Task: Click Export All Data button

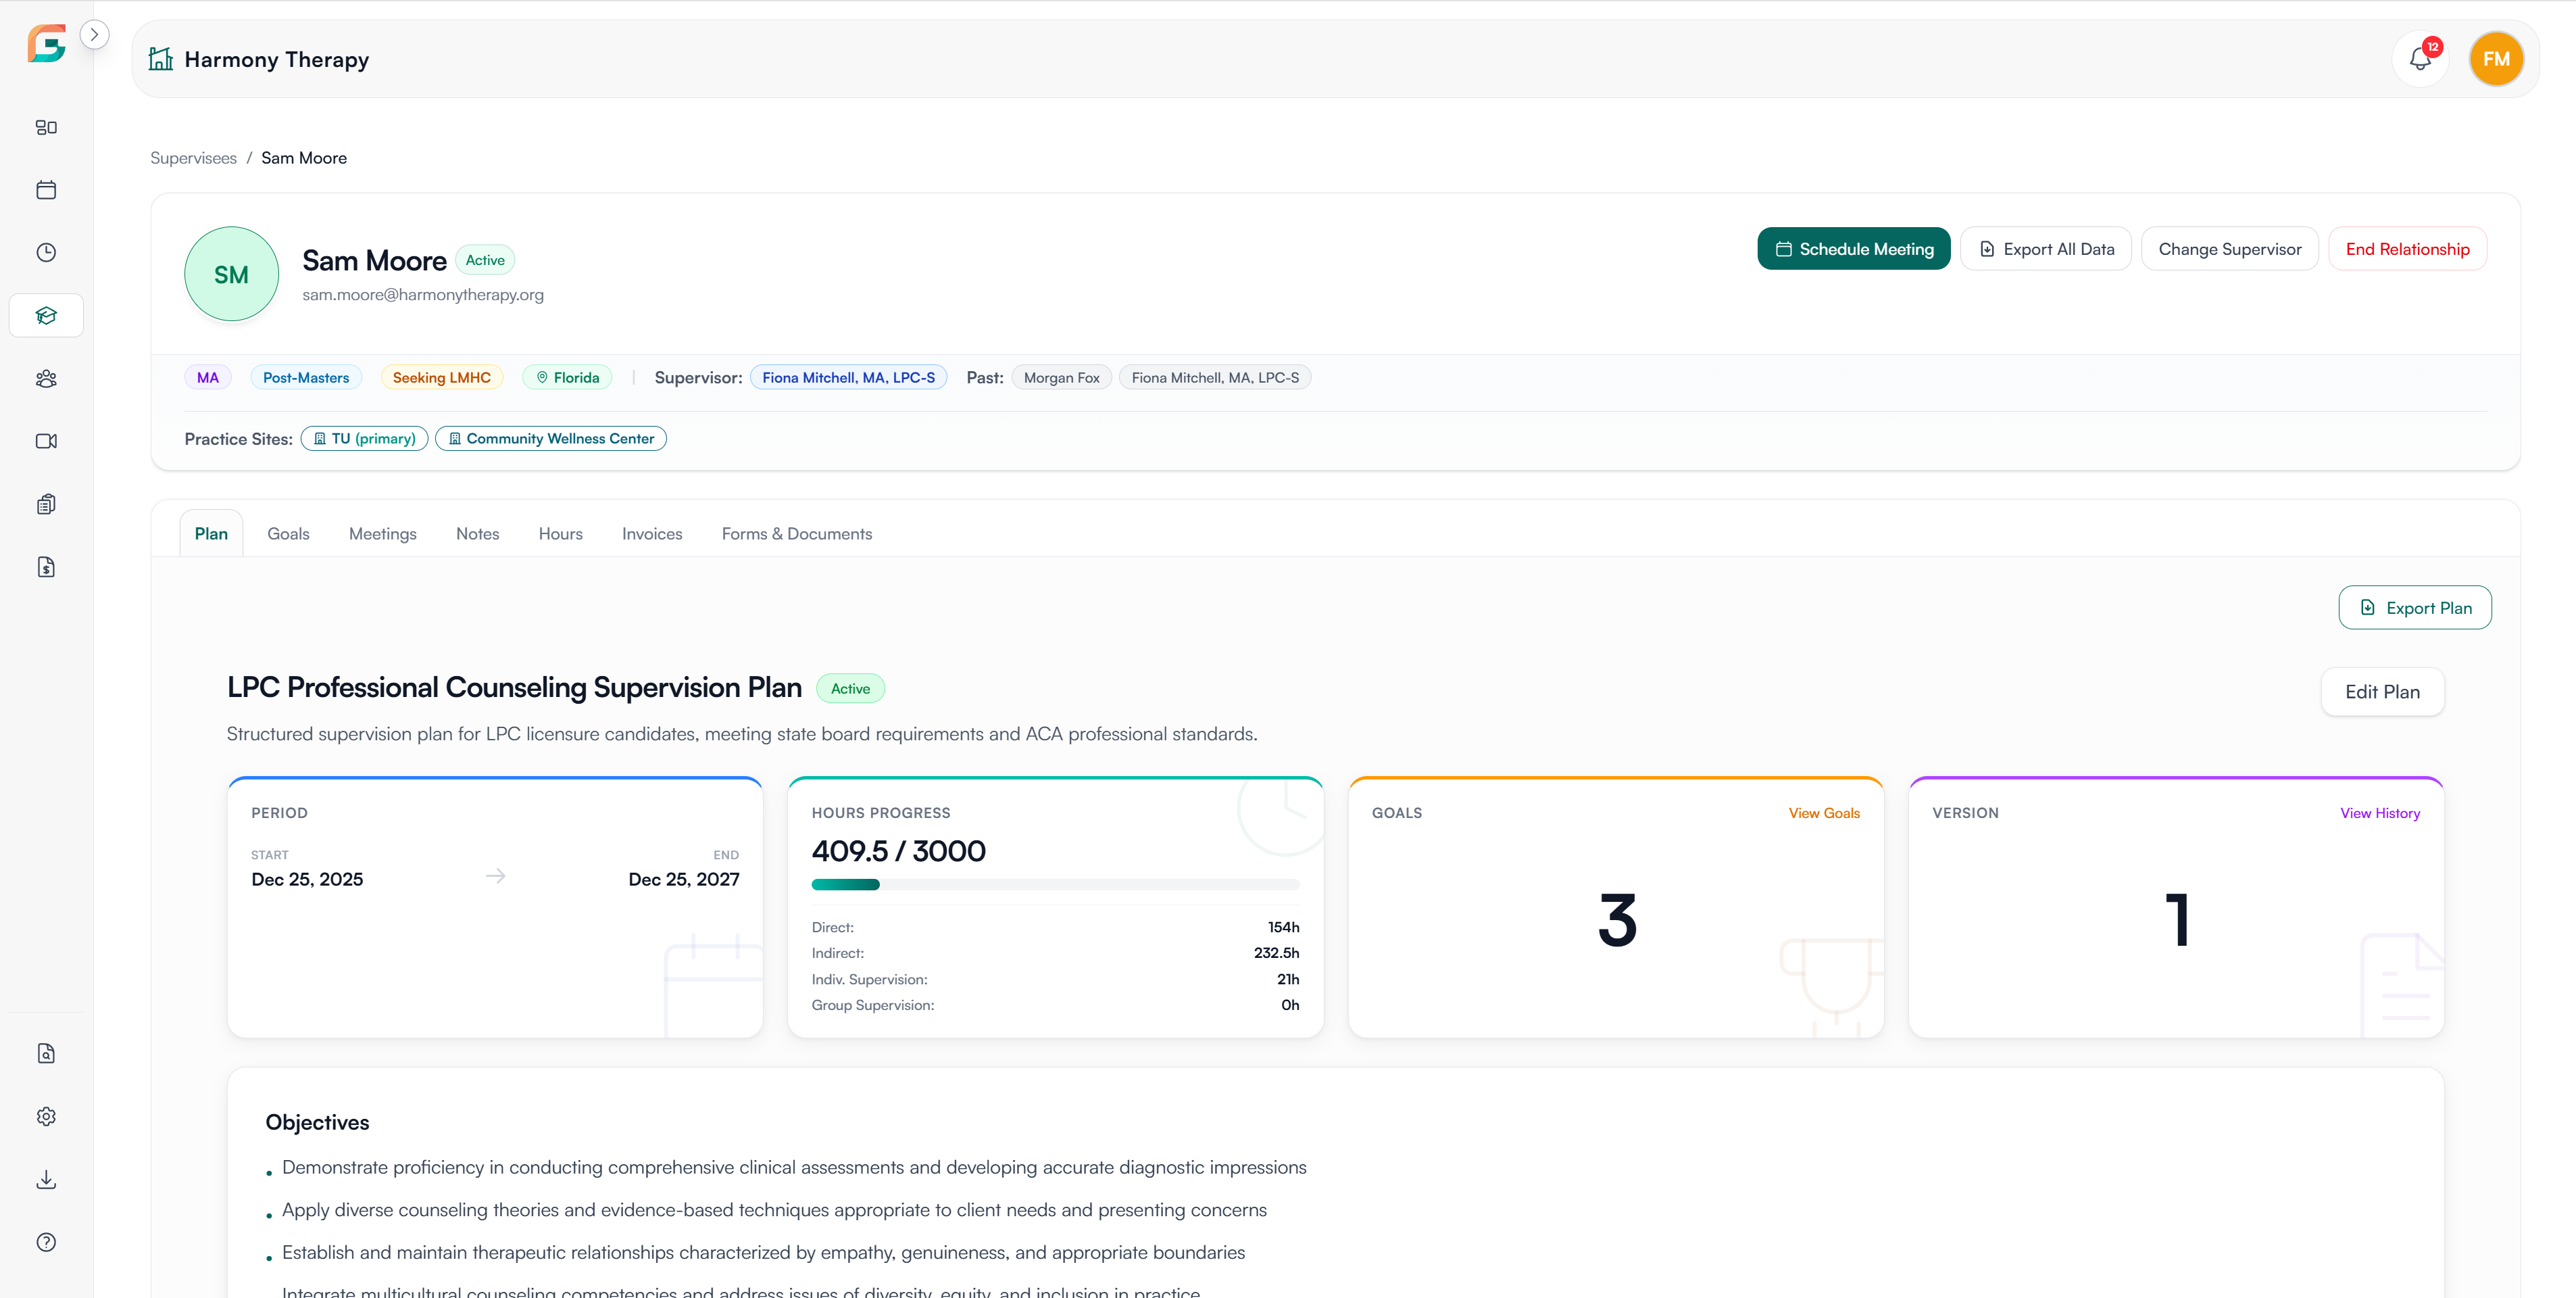Action: [x=2045, y=249]
